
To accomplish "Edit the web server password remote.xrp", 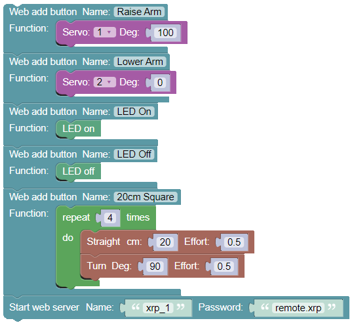I will click(x=298, y=308).
